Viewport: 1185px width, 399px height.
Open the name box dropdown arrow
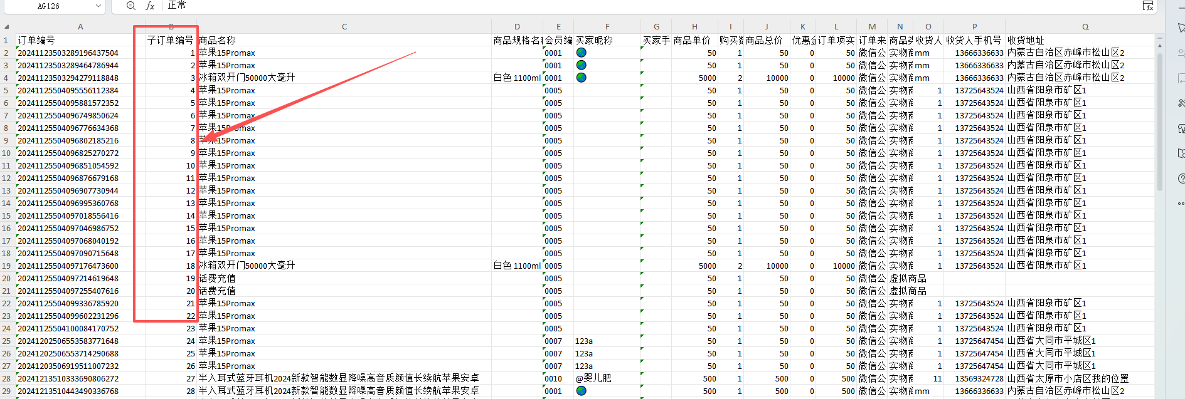(x=98, y=6)
